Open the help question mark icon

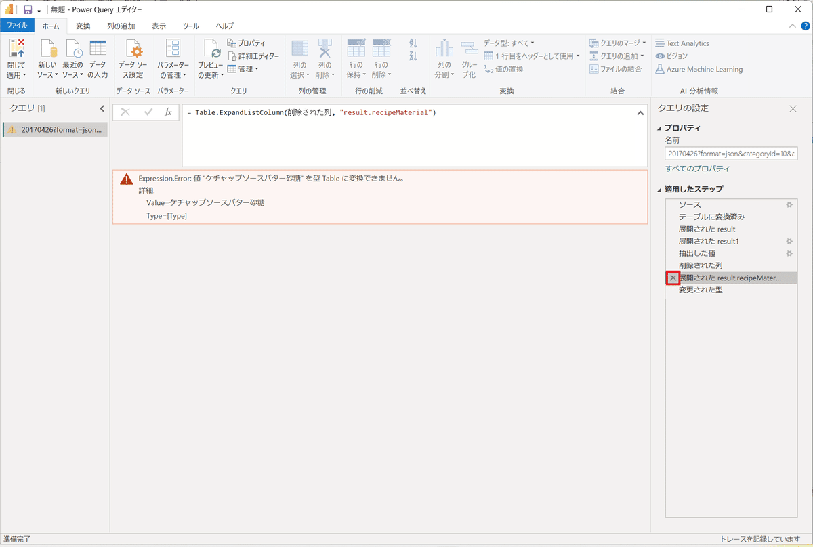[805, 26]
